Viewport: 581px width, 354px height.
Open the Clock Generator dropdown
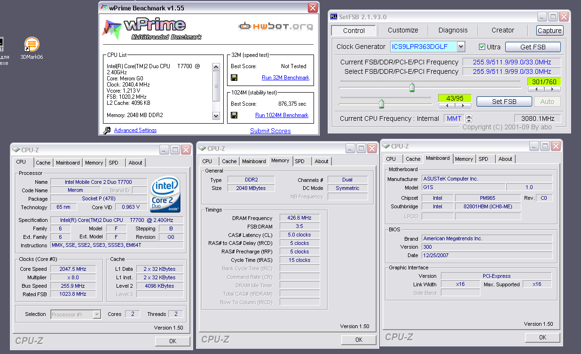tap(461, 47)
